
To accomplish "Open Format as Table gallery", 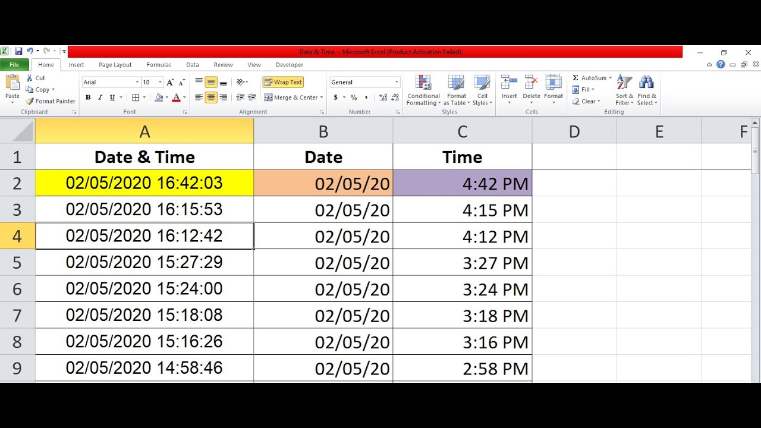I will (457, 90).
